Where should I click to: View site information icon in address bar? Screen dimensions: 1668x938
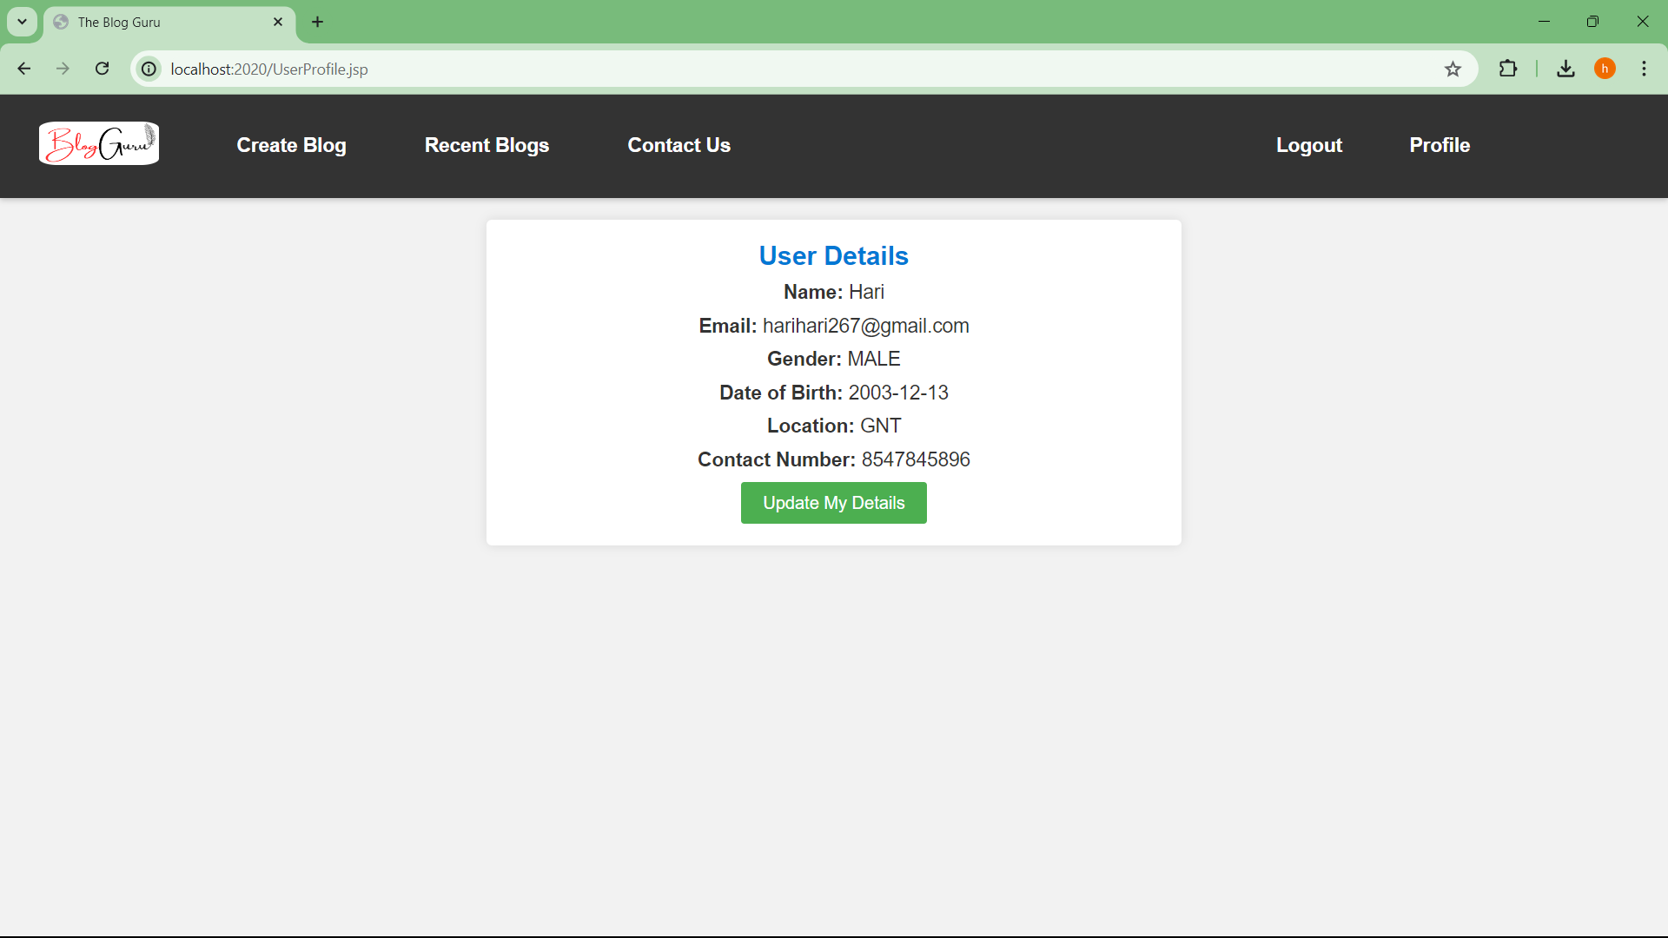point(149,69)
